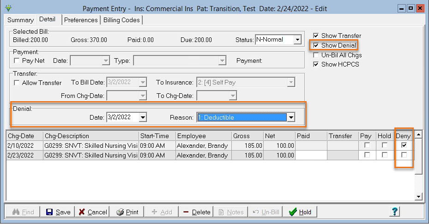Open the Denial Reason dropdown
The width and height of the screenshot is (429, 224).
point(291,118)
